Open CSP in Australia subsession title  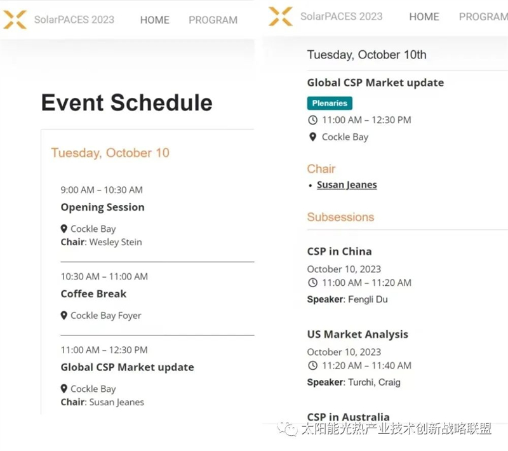pyautogui.click(x=348, y=417)
